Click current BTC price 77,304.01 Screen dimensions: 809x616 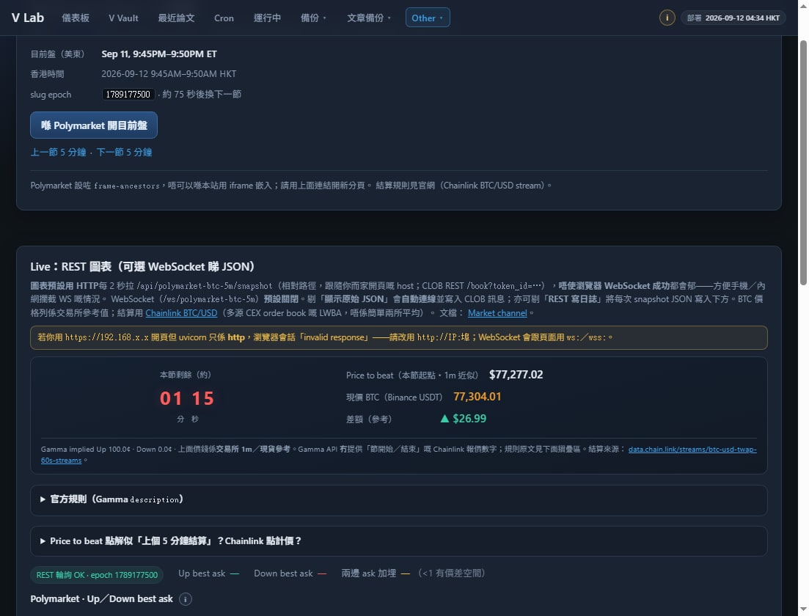tap(477, 397)
